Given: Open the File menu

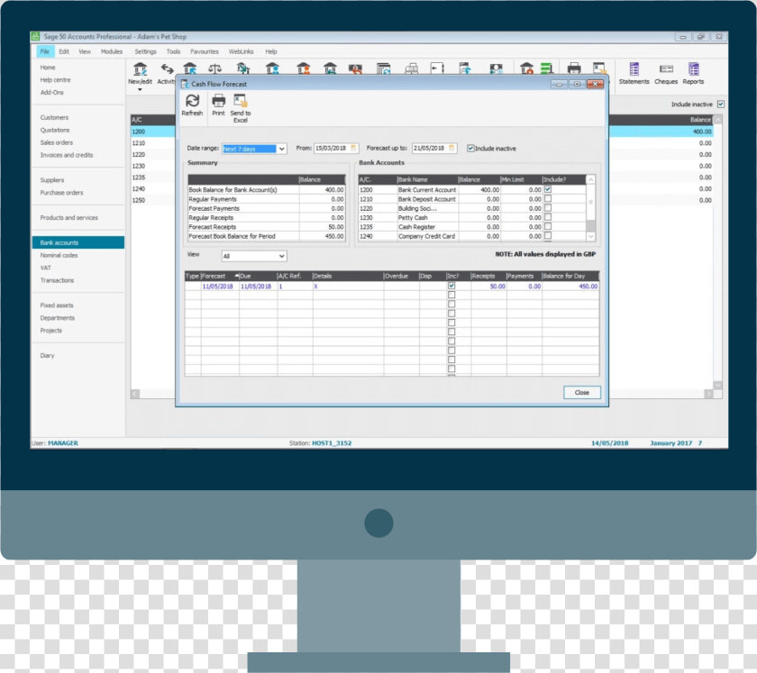Looking at the screenshot, I should [x=44, y=51].
